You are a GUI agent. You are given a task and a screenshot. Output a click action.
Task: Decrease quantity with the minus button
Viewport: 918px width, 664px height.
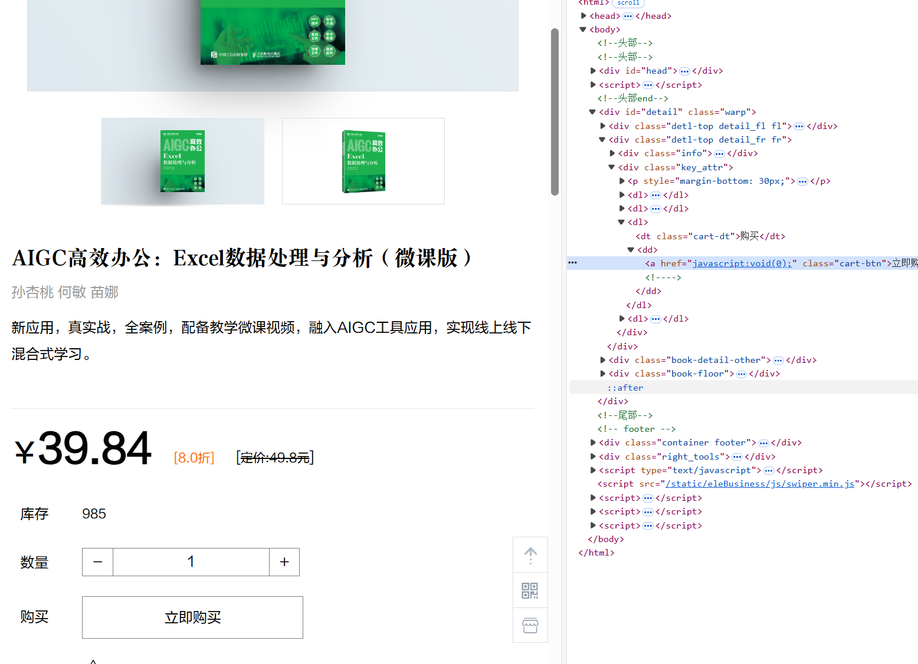(98, 562)
